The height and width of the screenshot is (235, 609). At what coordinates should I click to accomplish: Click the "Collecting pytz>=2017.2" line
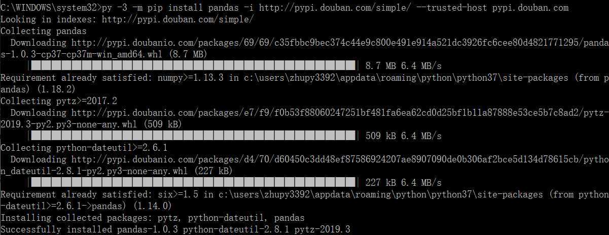tap(59, 101)
